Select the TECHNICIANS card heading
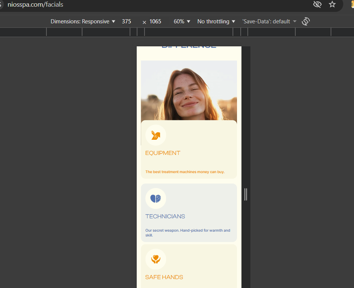This screenshot has height=288, width=354. [165, 216]
